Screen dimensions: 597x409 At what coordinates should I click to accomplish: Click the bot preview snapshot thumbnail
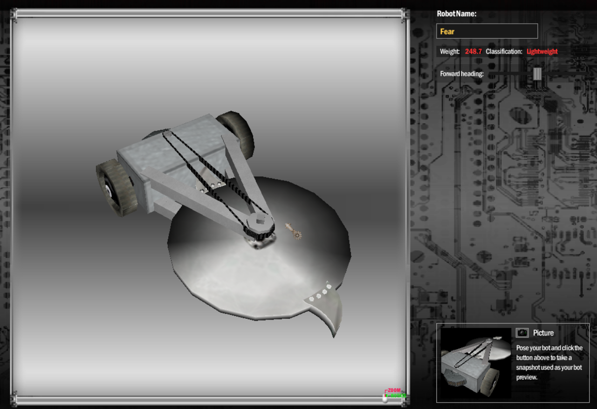point(475,363)
